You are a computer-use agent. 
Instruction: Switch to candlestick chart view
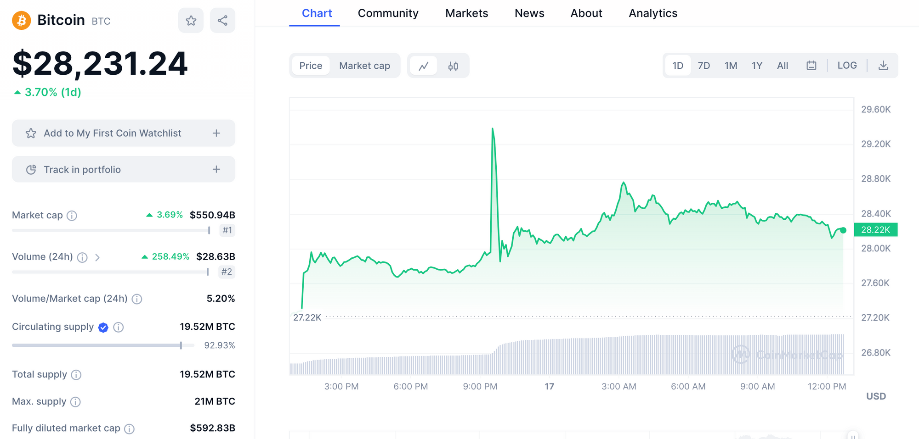453,66
